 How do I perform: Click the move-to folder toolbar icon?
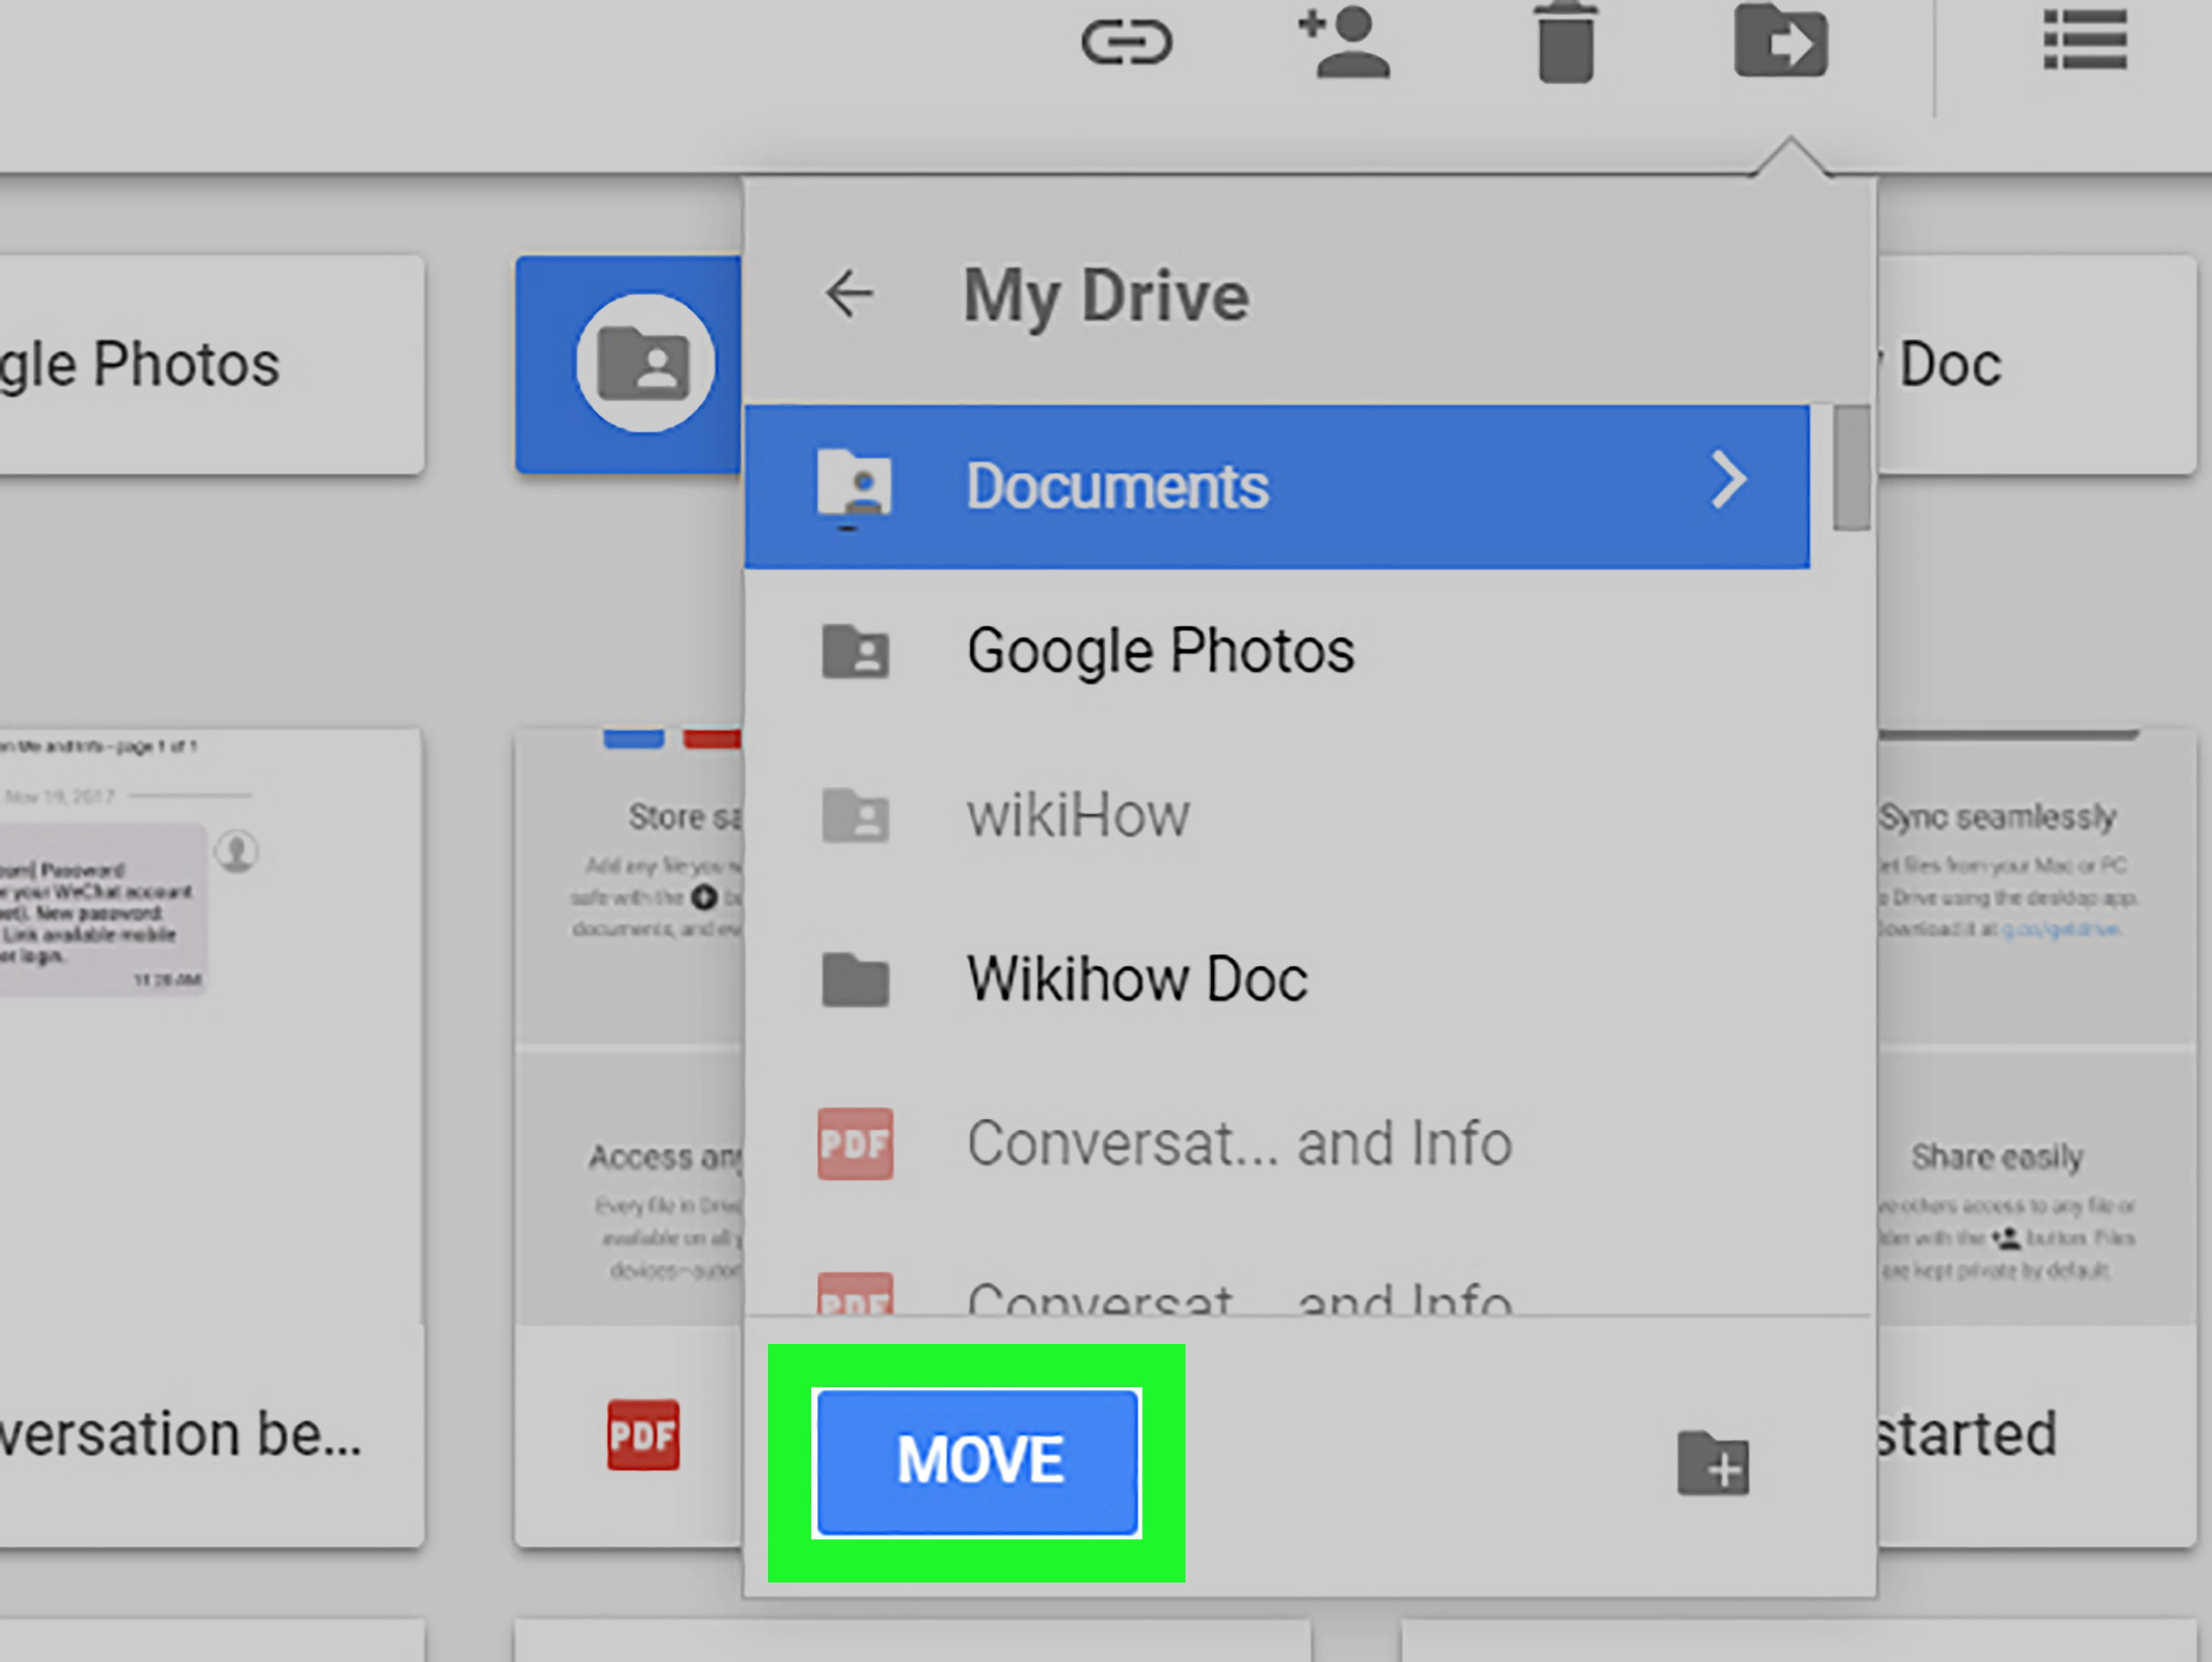1781,41
